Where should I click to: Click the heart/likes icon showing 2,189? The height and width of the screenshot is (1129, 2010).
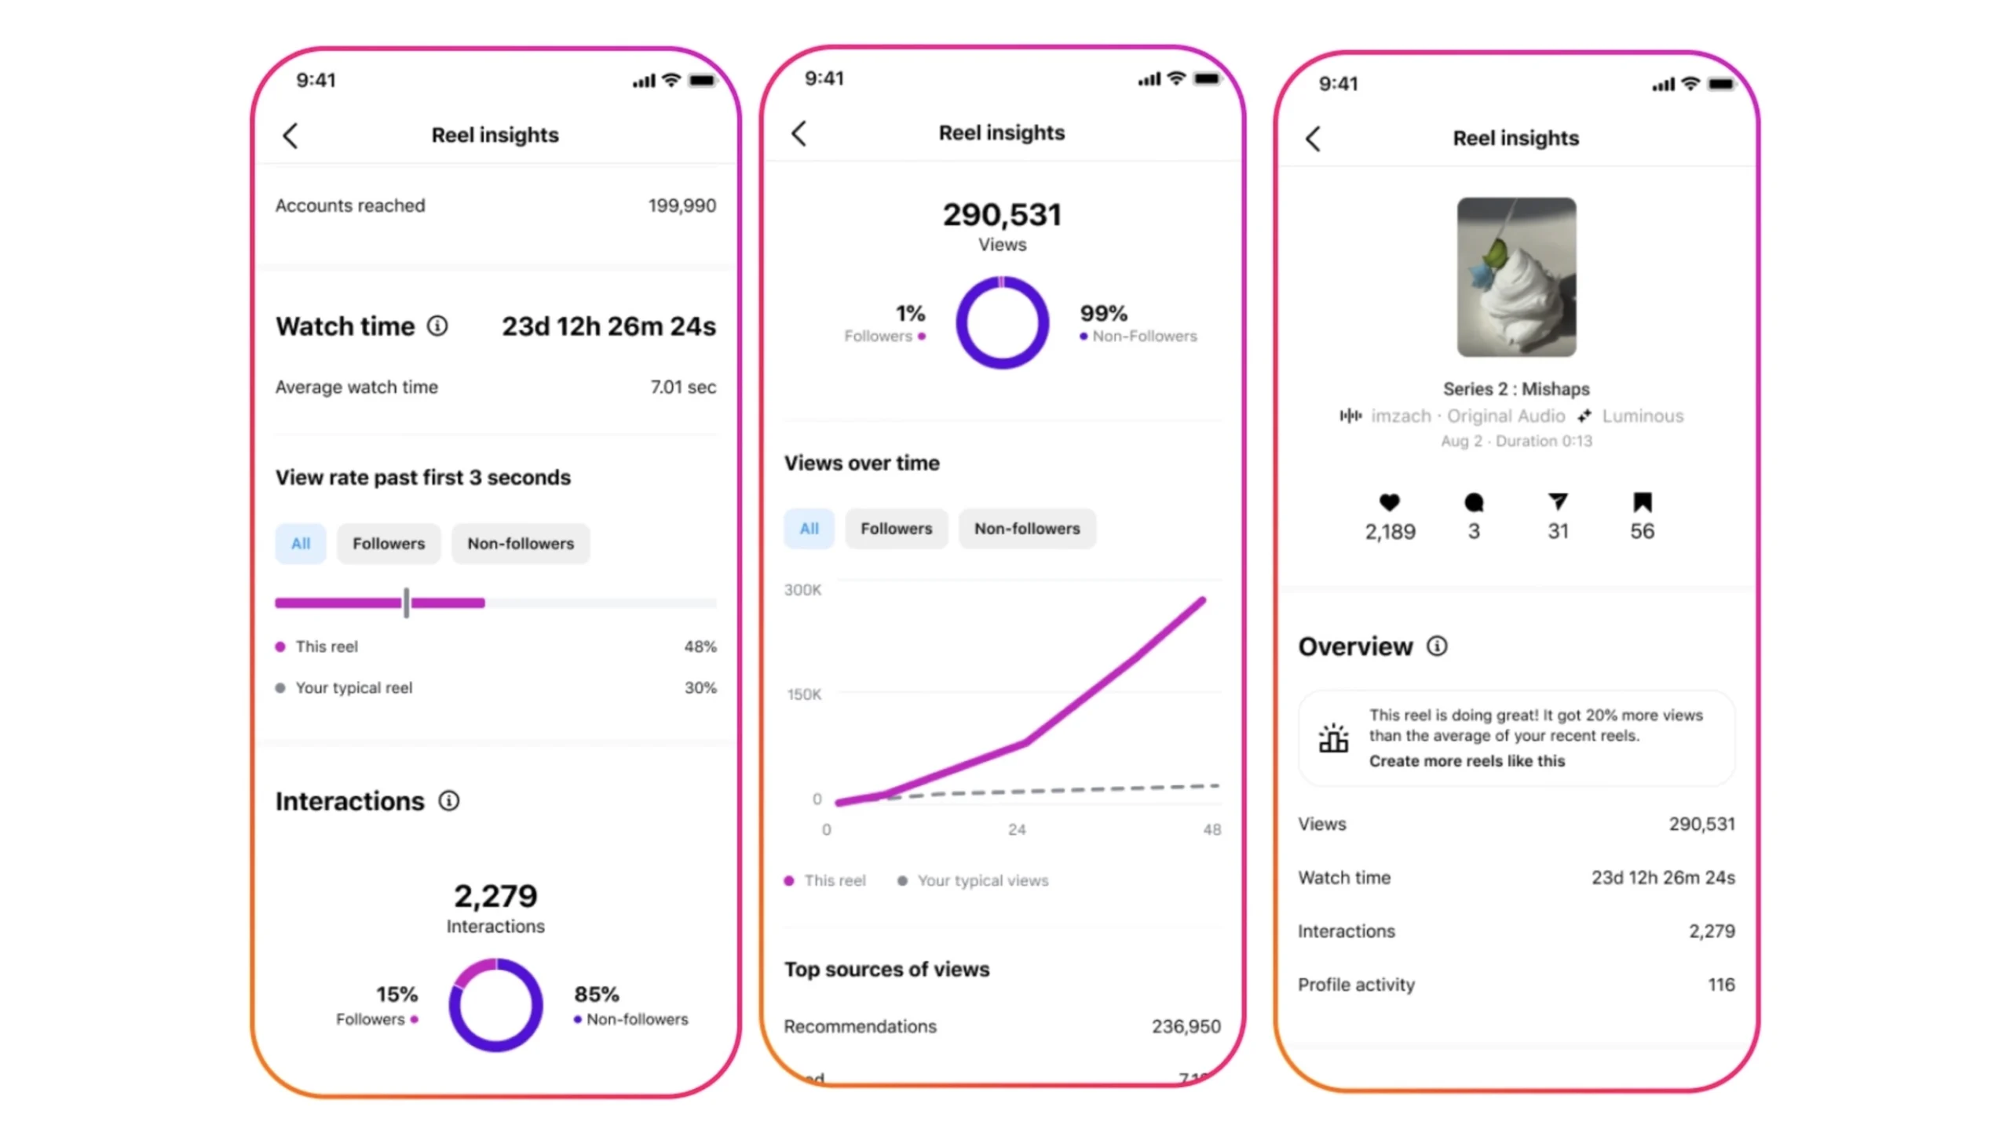click(x=1387, y=501)
